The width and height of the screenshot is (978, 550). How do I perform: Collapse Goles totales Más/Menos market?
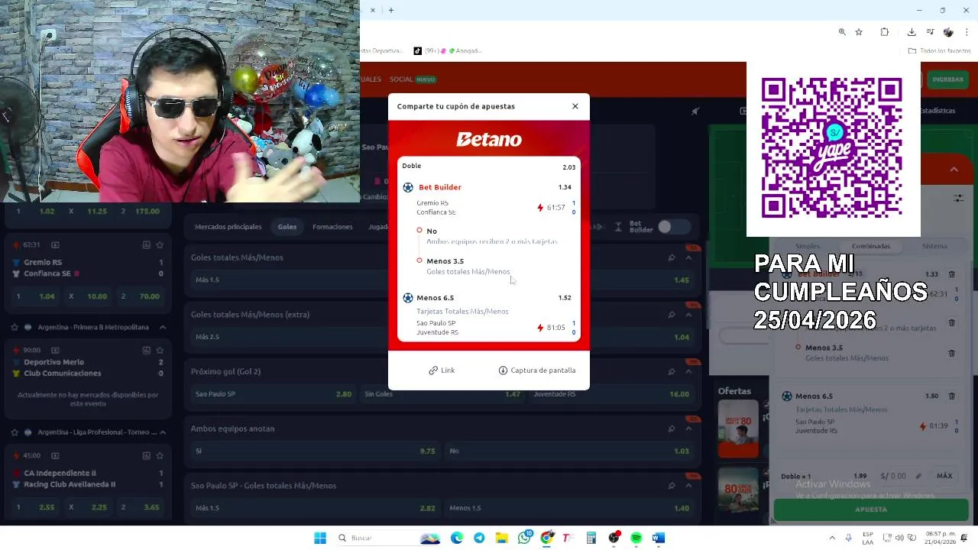pyautogui.click(x=688, y=258)
